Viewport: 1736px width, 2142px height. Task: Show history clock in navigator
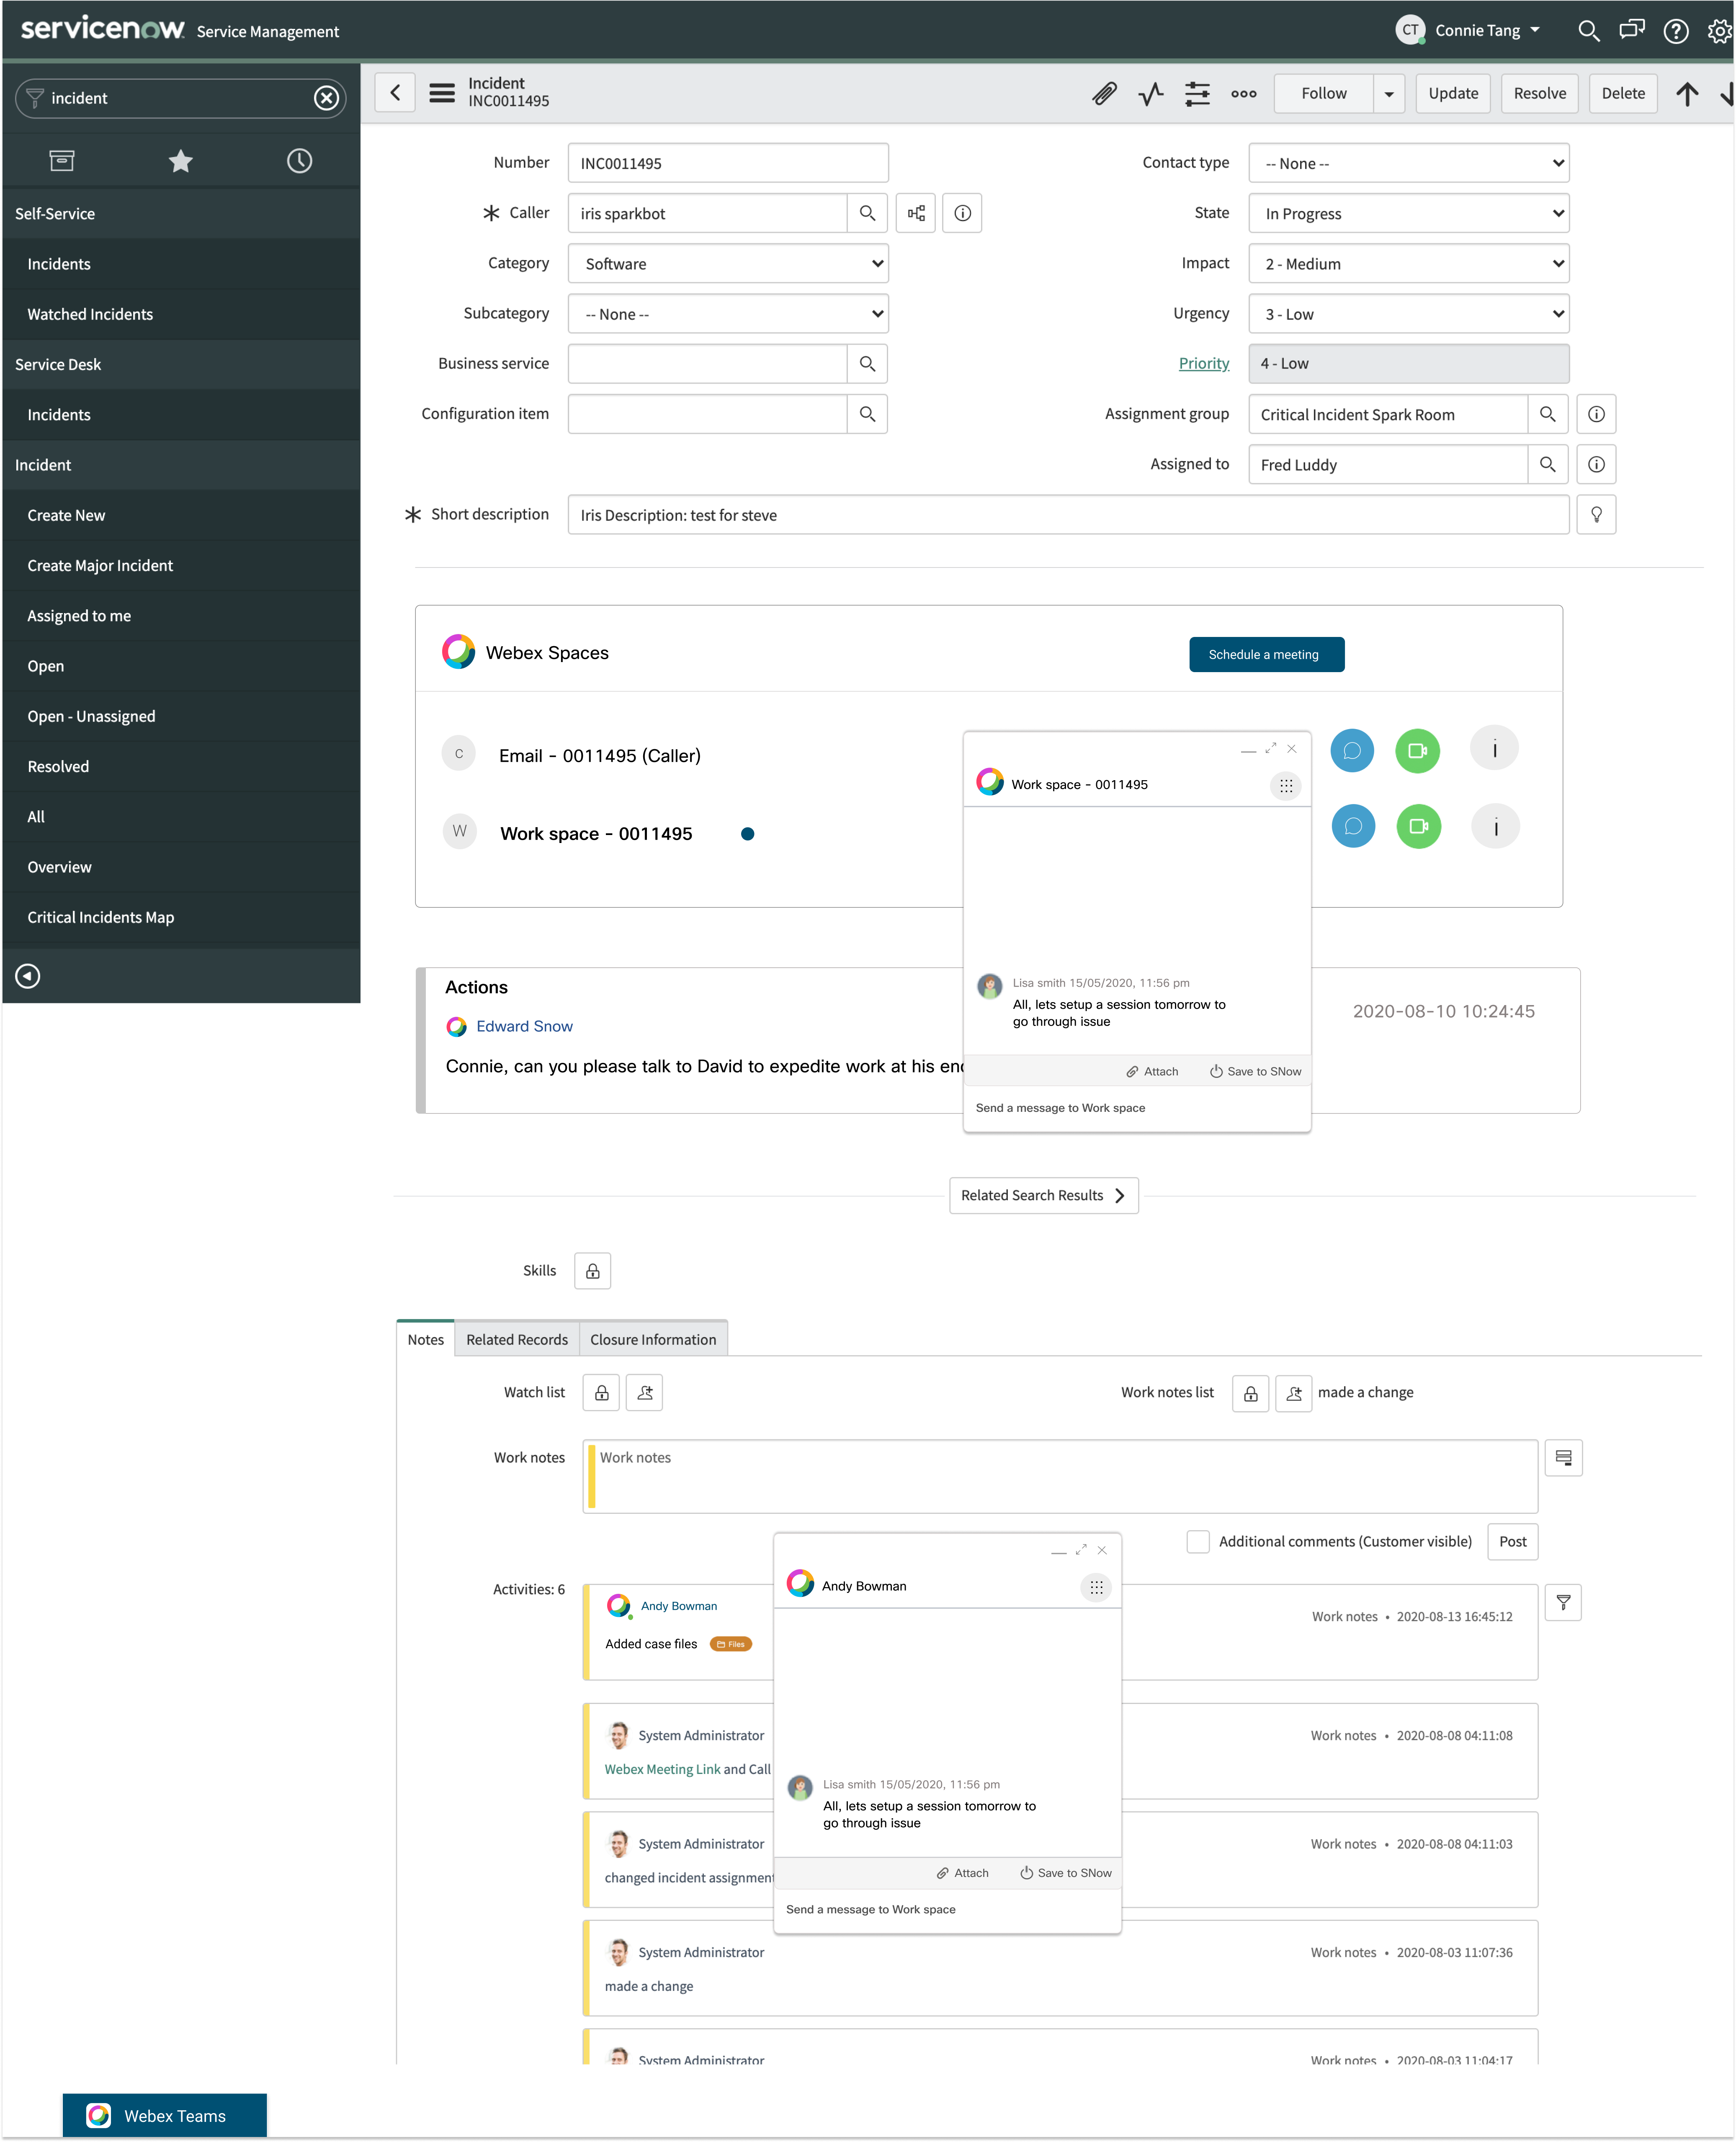coord(299,161)
